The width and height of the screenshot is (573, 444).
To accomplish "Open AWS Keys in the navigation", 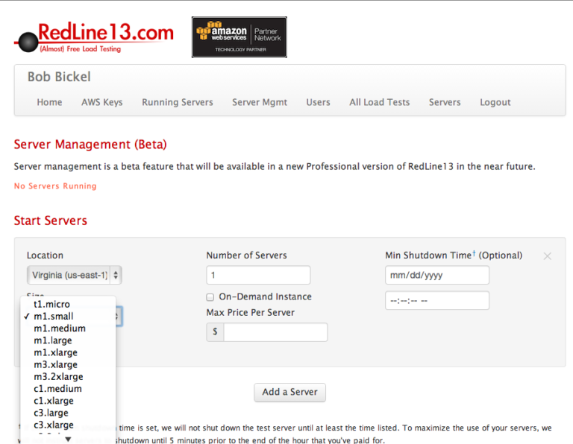I will [102, 102].
